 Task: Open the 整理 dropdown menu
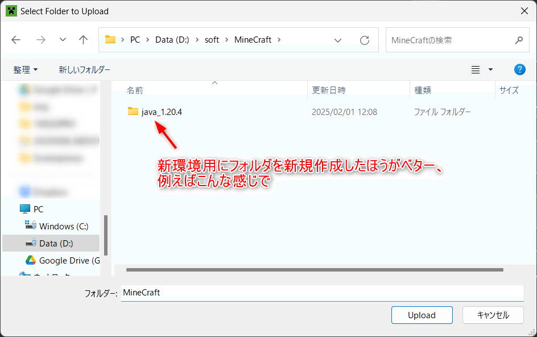pos(25,69)
